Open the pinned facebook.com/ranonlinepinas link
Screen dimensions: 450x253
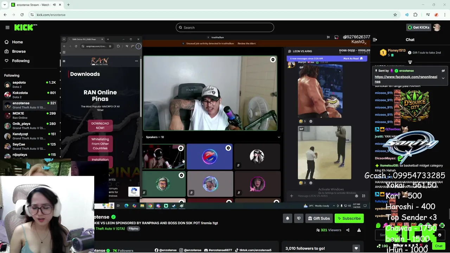(406, 79)
